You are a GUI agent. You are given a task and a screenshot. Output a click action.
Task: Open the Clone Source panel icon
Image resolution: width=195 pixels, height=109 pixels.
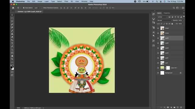pyautogui.click(x=154, y=28)
